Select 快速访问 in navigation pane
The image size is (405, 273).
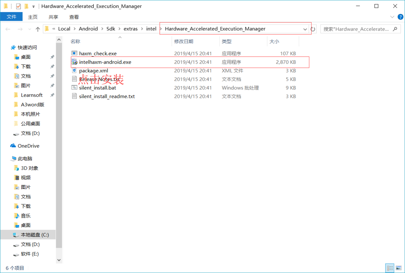click(x=27, y=48)
